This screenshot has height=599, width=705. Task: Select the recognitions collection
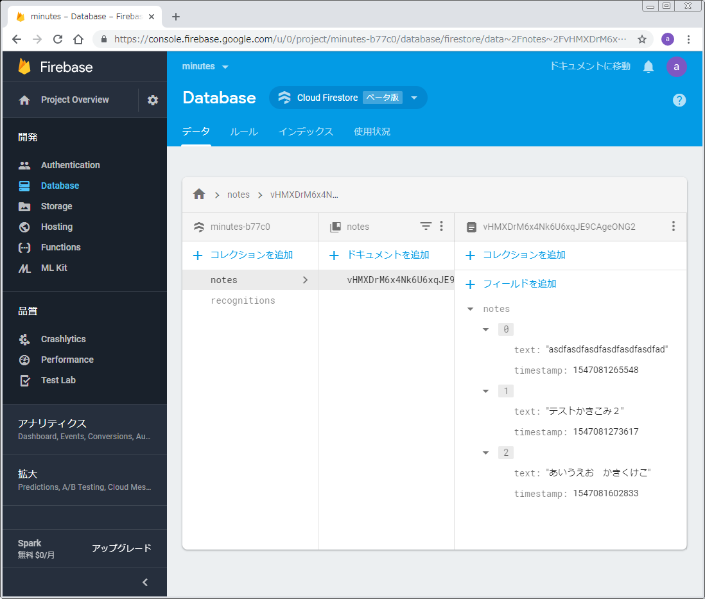click(x=243, y=300)
